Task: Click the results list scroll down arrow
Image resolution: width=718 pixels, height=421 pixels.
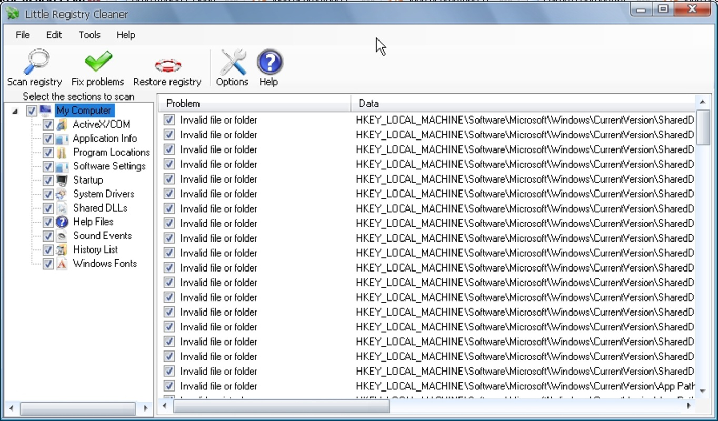Action: point(703,391)
